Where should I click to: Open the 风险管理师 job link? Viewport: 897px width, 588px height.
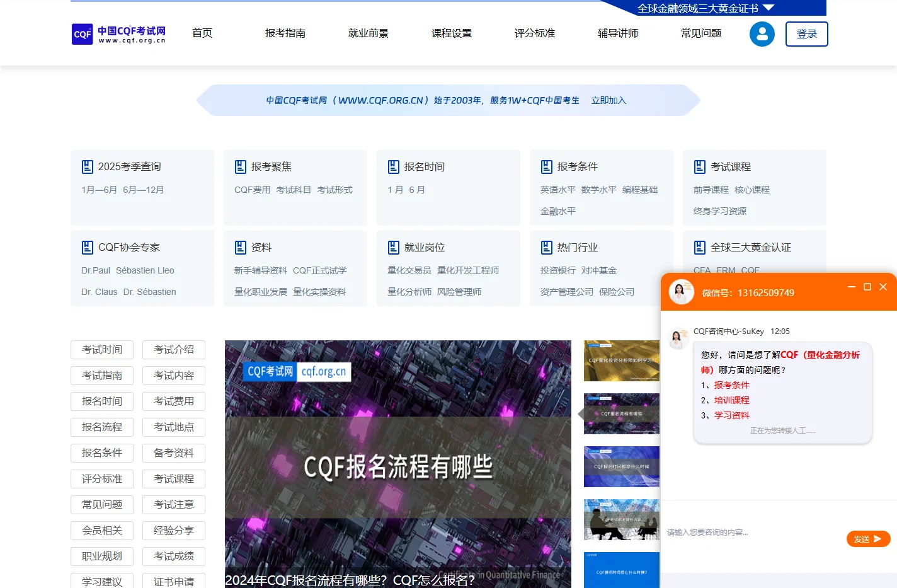point(459,292)
